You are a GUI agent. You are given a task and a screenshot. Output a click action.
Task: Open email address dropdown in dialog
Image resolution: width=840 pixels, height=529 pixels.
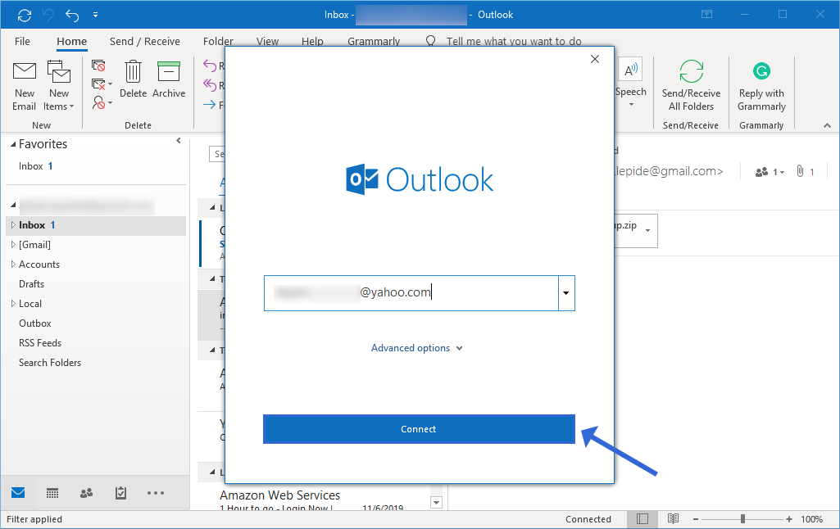click(566, 293)
